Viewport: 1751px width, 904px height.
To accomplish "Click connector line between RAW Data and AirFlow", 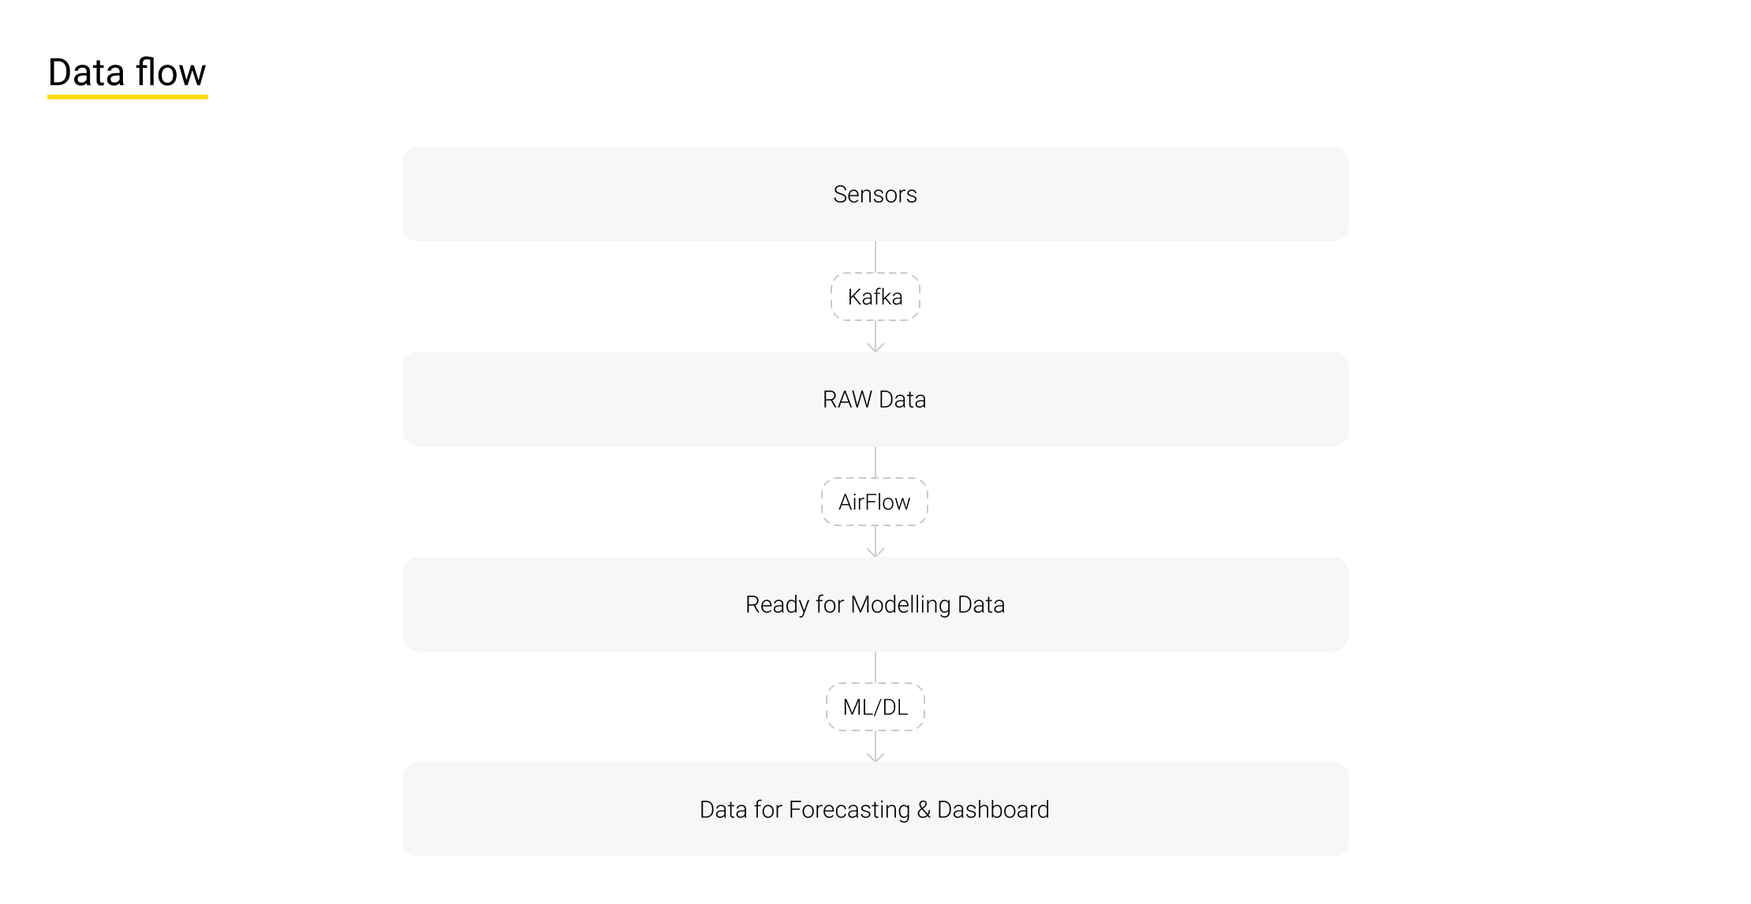I will [x=875, y=462].
